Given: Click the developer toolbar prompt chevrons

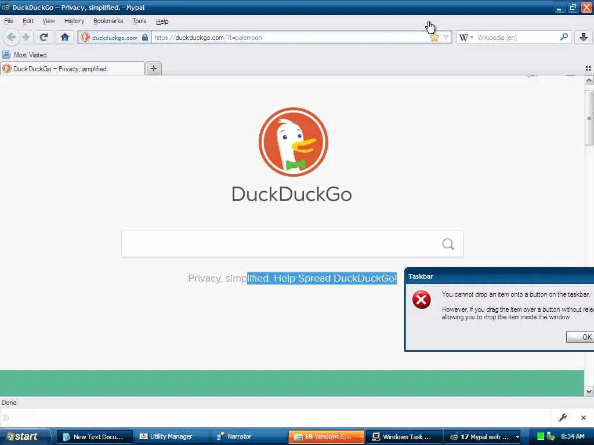Looking at the screenshot, I should (6, 418).
